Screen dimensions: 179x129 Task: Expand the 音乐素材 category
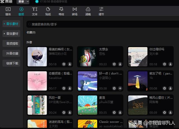point(11,24)
